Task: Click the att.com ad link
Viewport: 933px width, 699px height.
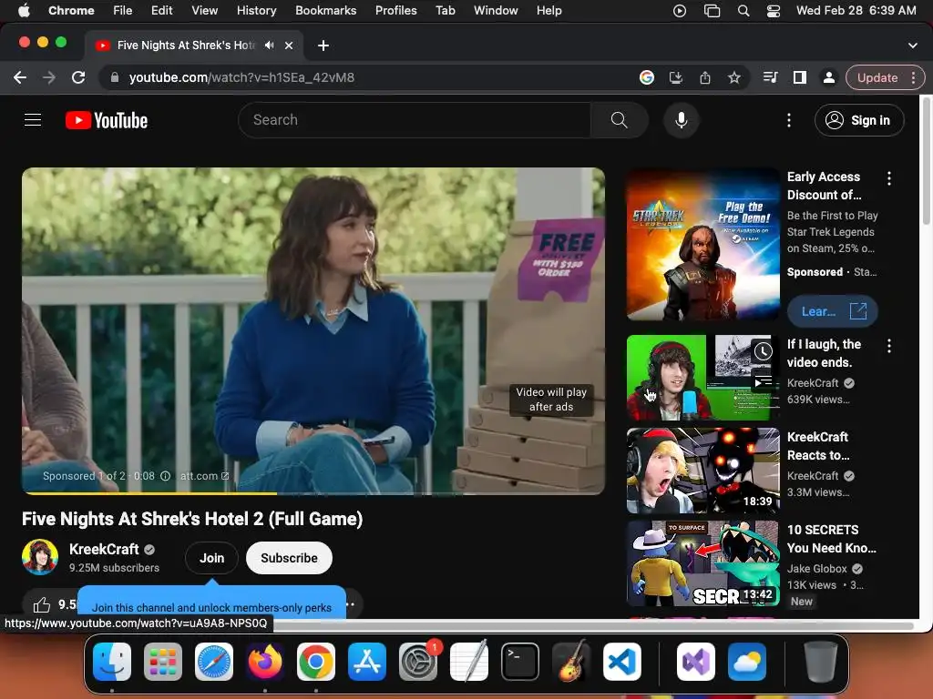Action: click(x=204, y=475)
